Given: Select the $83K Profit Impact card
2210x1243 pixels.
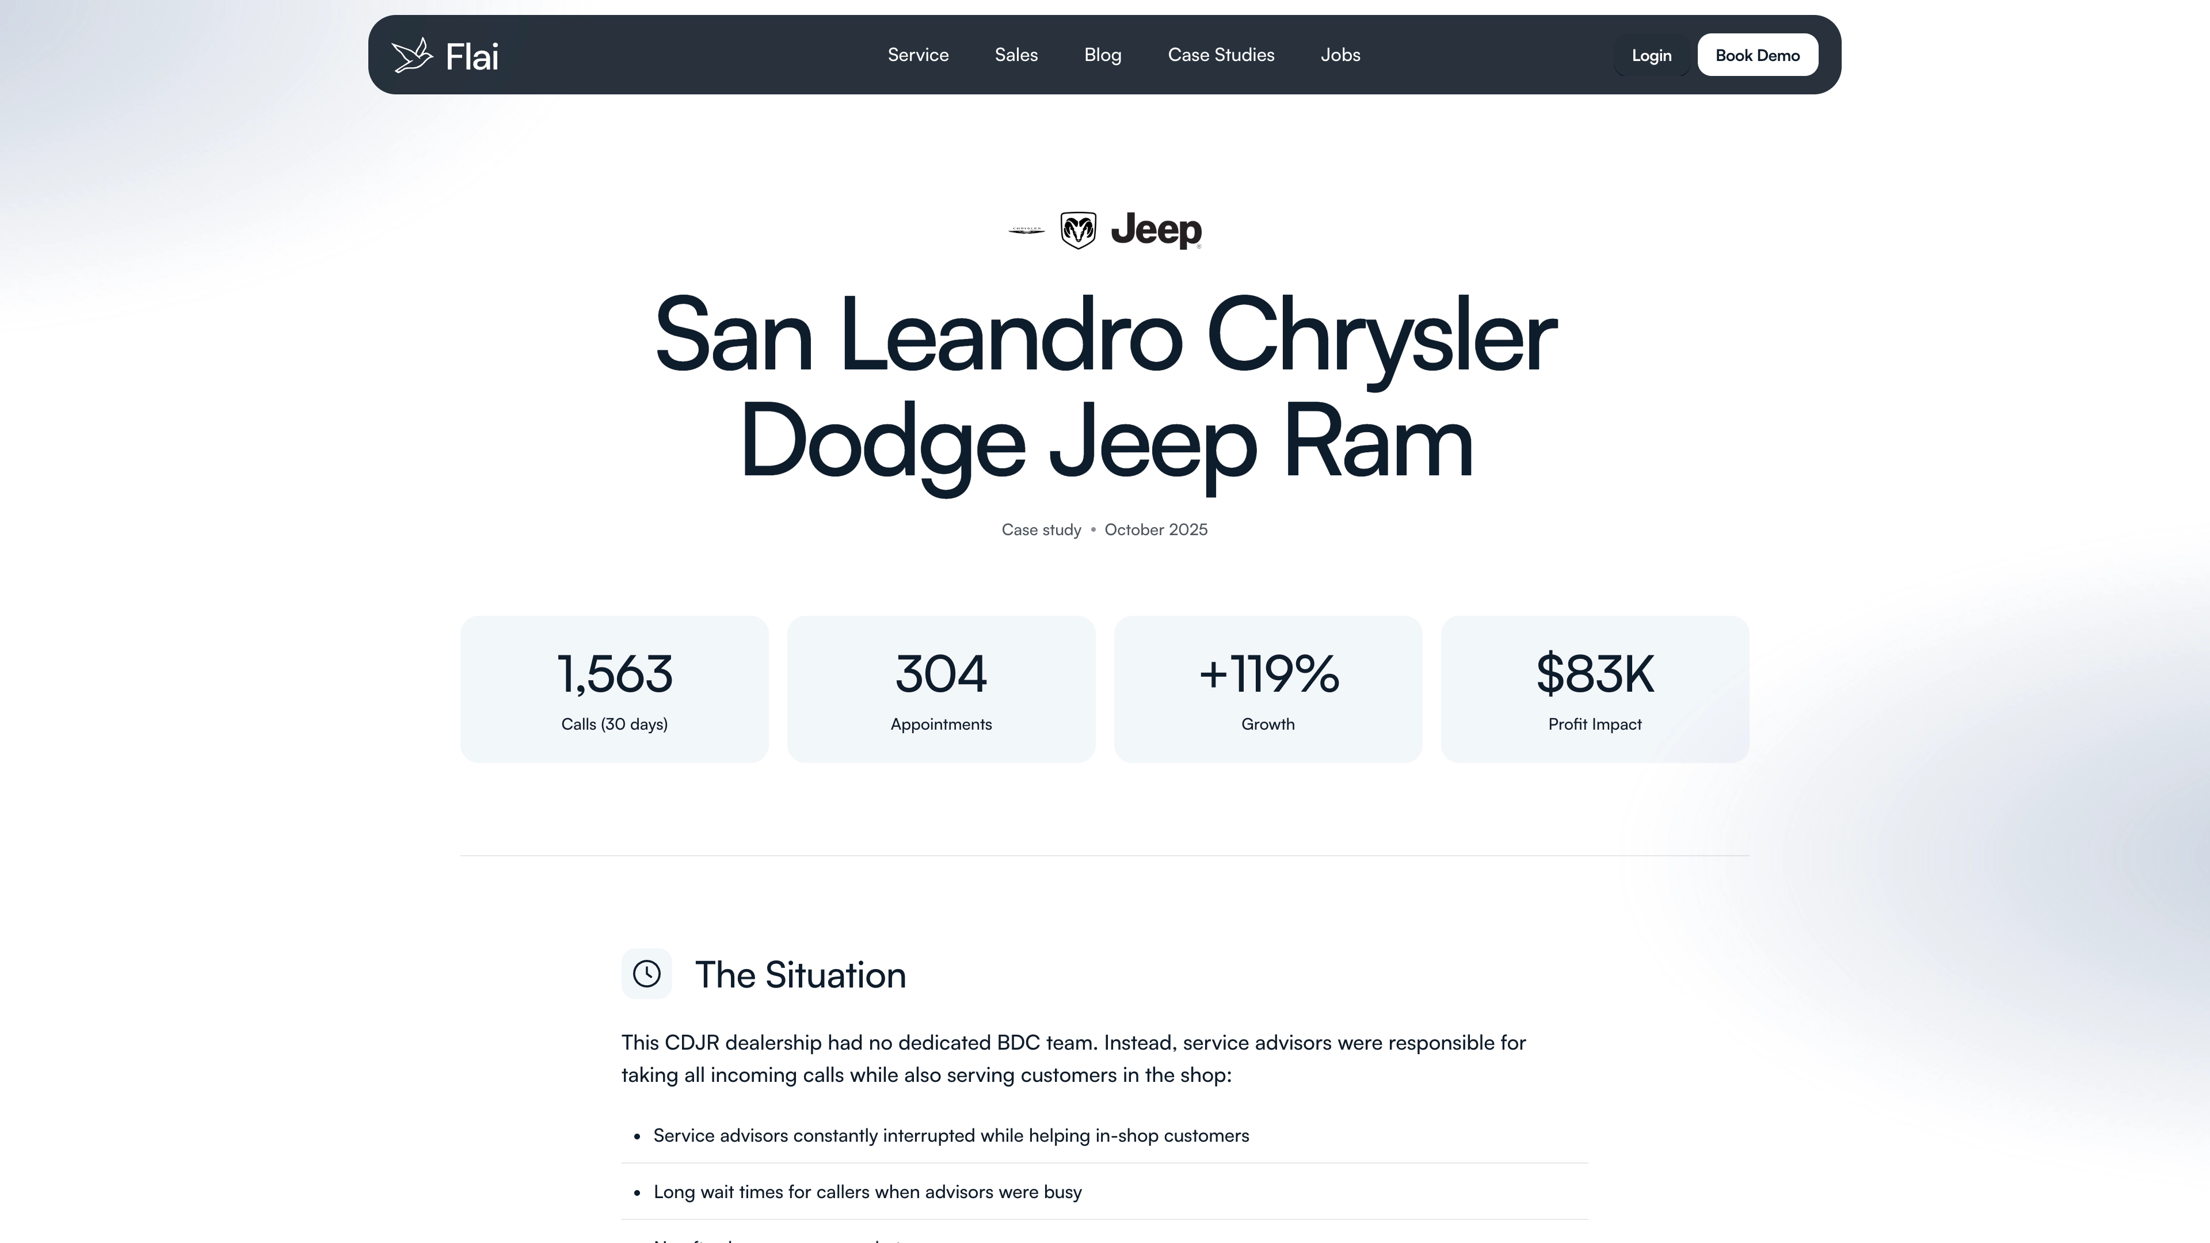Looking at the screenshot, I should [x=1595, y=689].
